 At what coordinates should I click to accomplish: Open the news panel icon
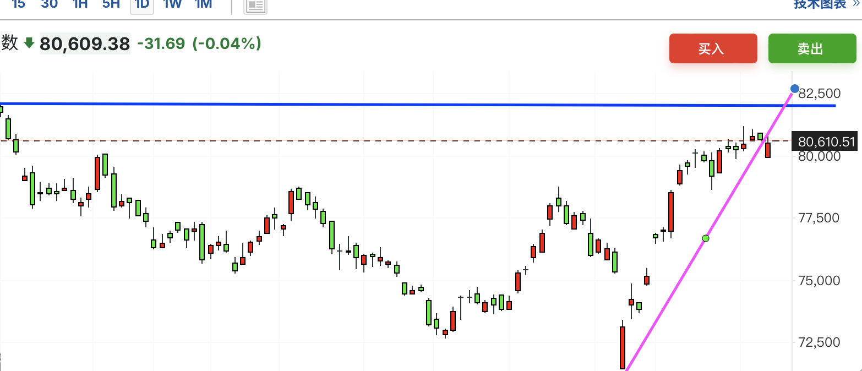click(255, 6)
